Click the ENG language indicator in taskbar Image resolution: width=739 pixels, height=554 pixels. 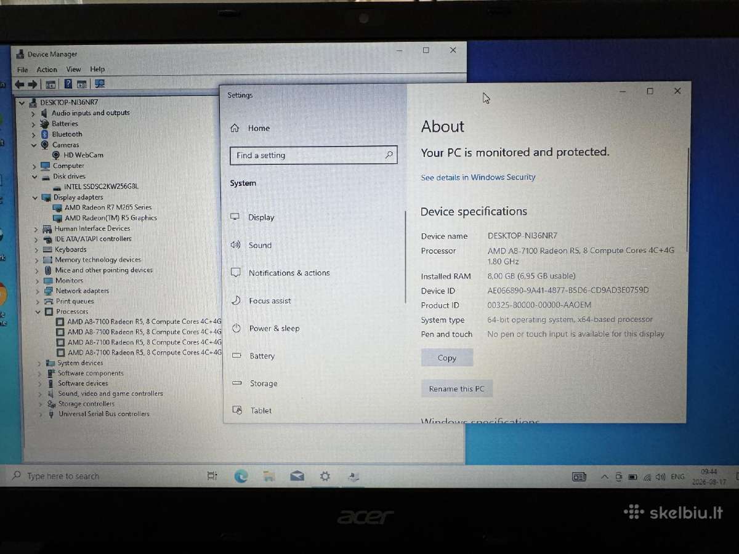(x=677, y=477)
